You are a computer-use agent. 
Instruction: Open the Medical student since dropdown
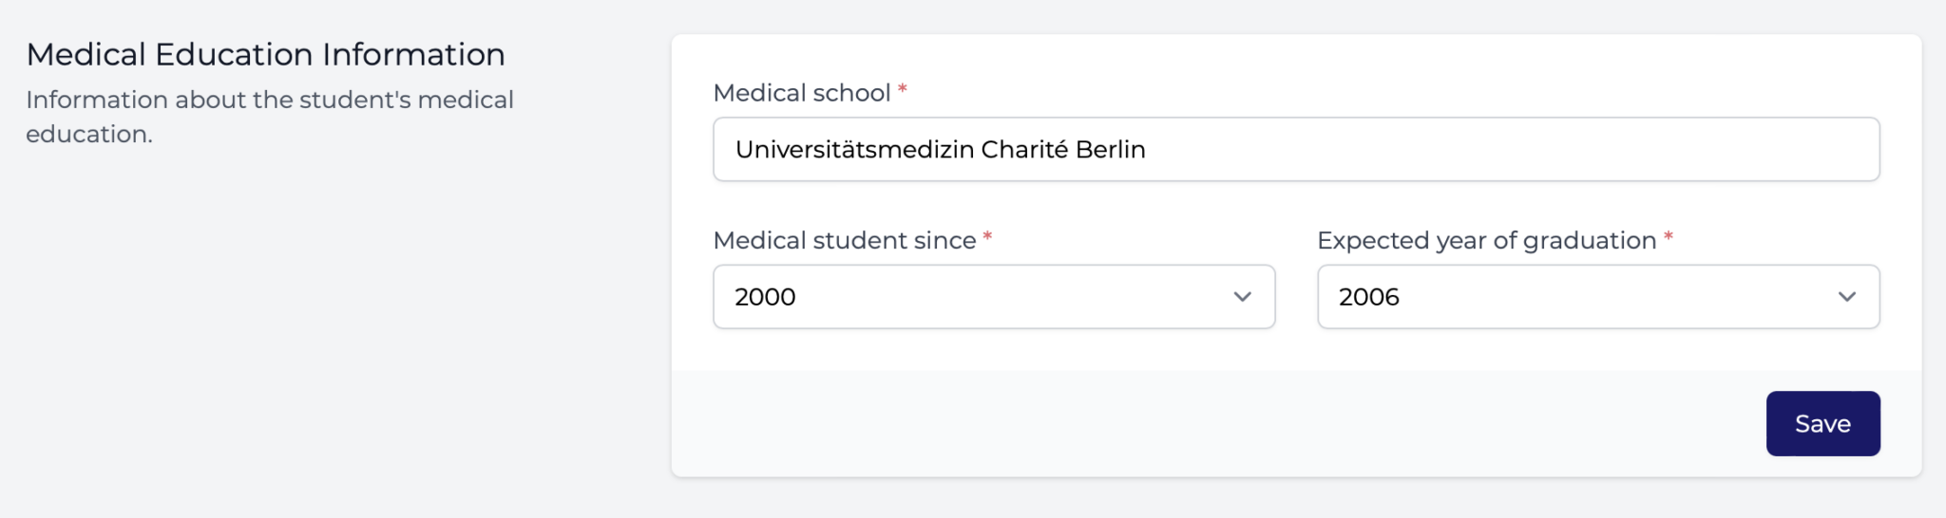click(x=994, y=297)
